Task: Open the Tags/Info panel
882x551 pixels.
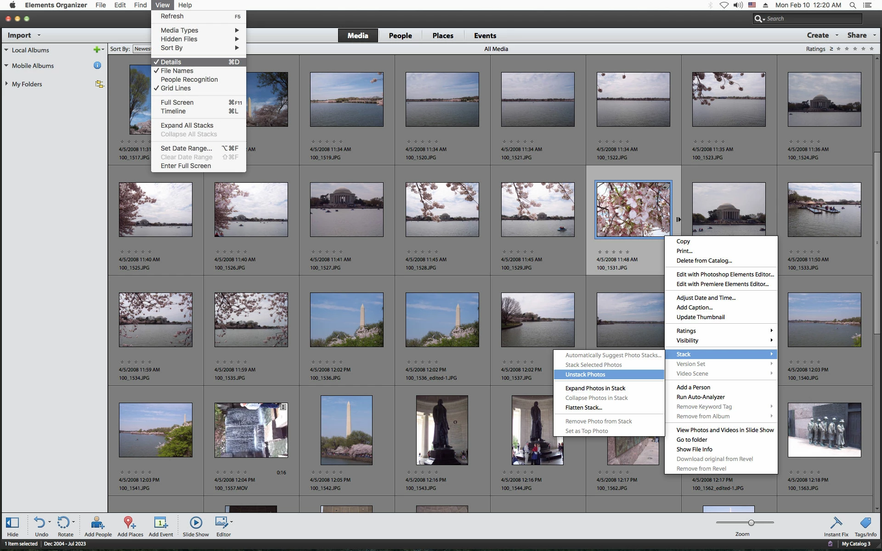Action: 865,523
